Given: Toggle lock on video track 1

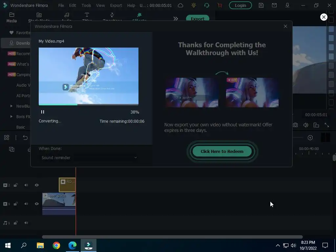Looking at the screenshot, I should click(x=16, y=204).
